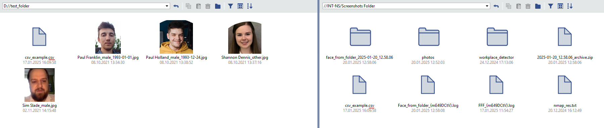The width and height of the screenshot is (604, 128).
Task: Select the photos folder in right pane
Action: [429, 37]
